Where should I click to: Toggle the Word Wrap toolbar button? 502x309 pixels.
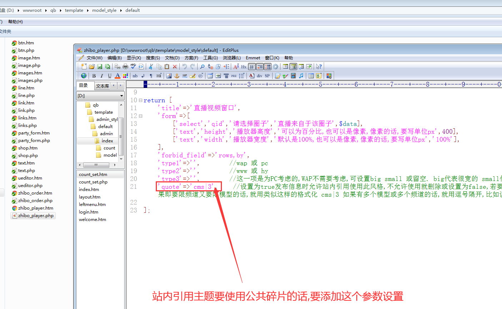click(252, 67)
